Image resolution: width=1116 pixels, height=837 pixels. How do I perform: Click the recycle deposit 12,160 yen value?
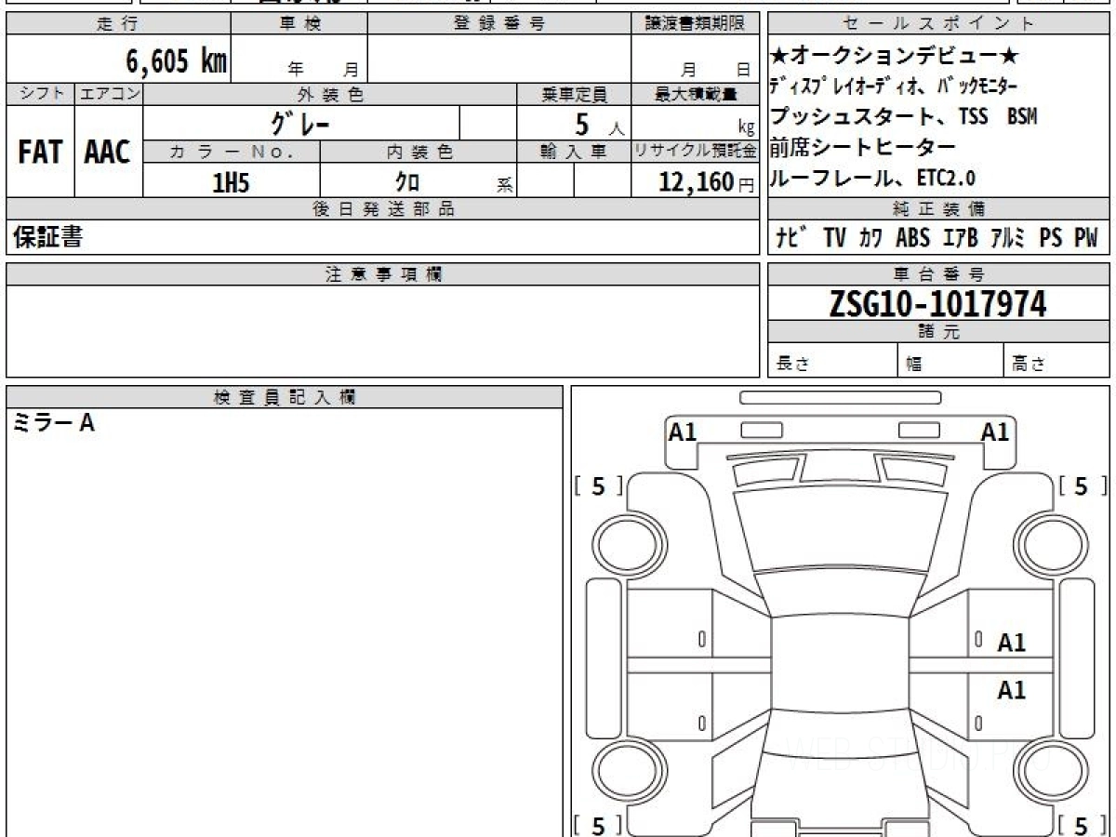696,182
